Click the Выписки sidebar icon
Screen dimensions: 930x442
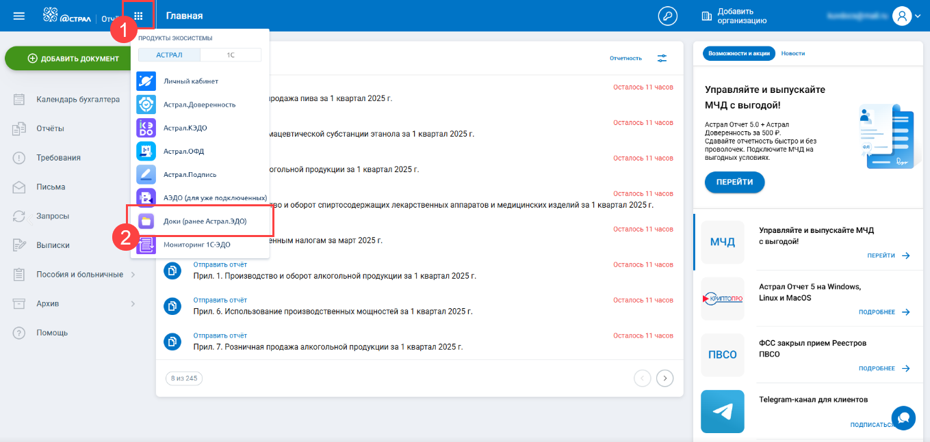(19, 245)
